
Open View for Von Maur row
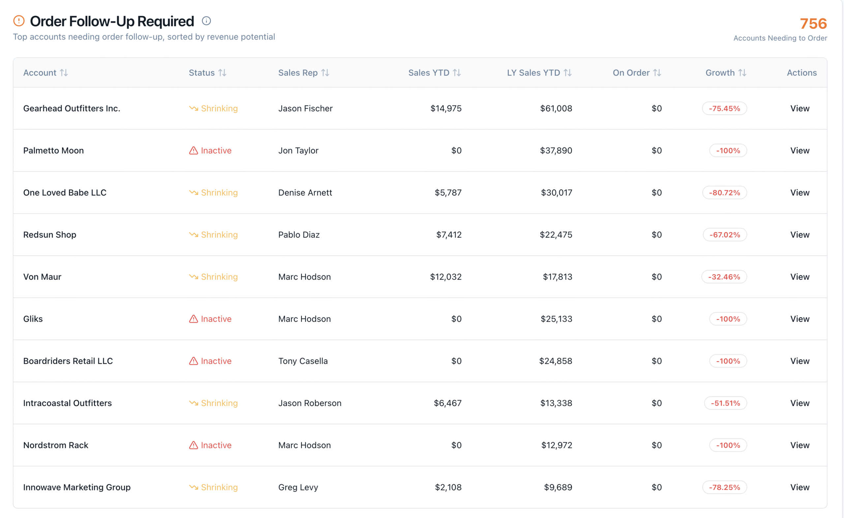point(799,277)
